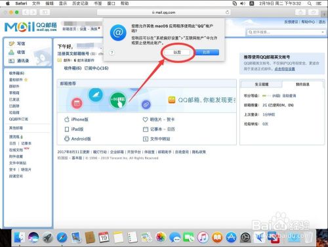The height and width of the screenshot is (247, 328).
Task: Open the mail search dropdown arrow
Action: click(x=323, y=32)
